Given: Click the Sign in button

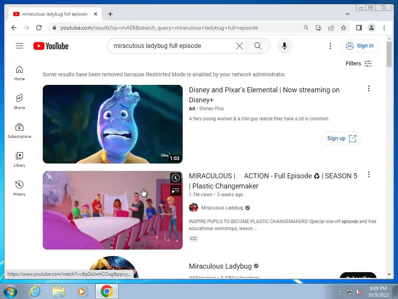Looking at the screenshot, I should [x=360, y=46].
